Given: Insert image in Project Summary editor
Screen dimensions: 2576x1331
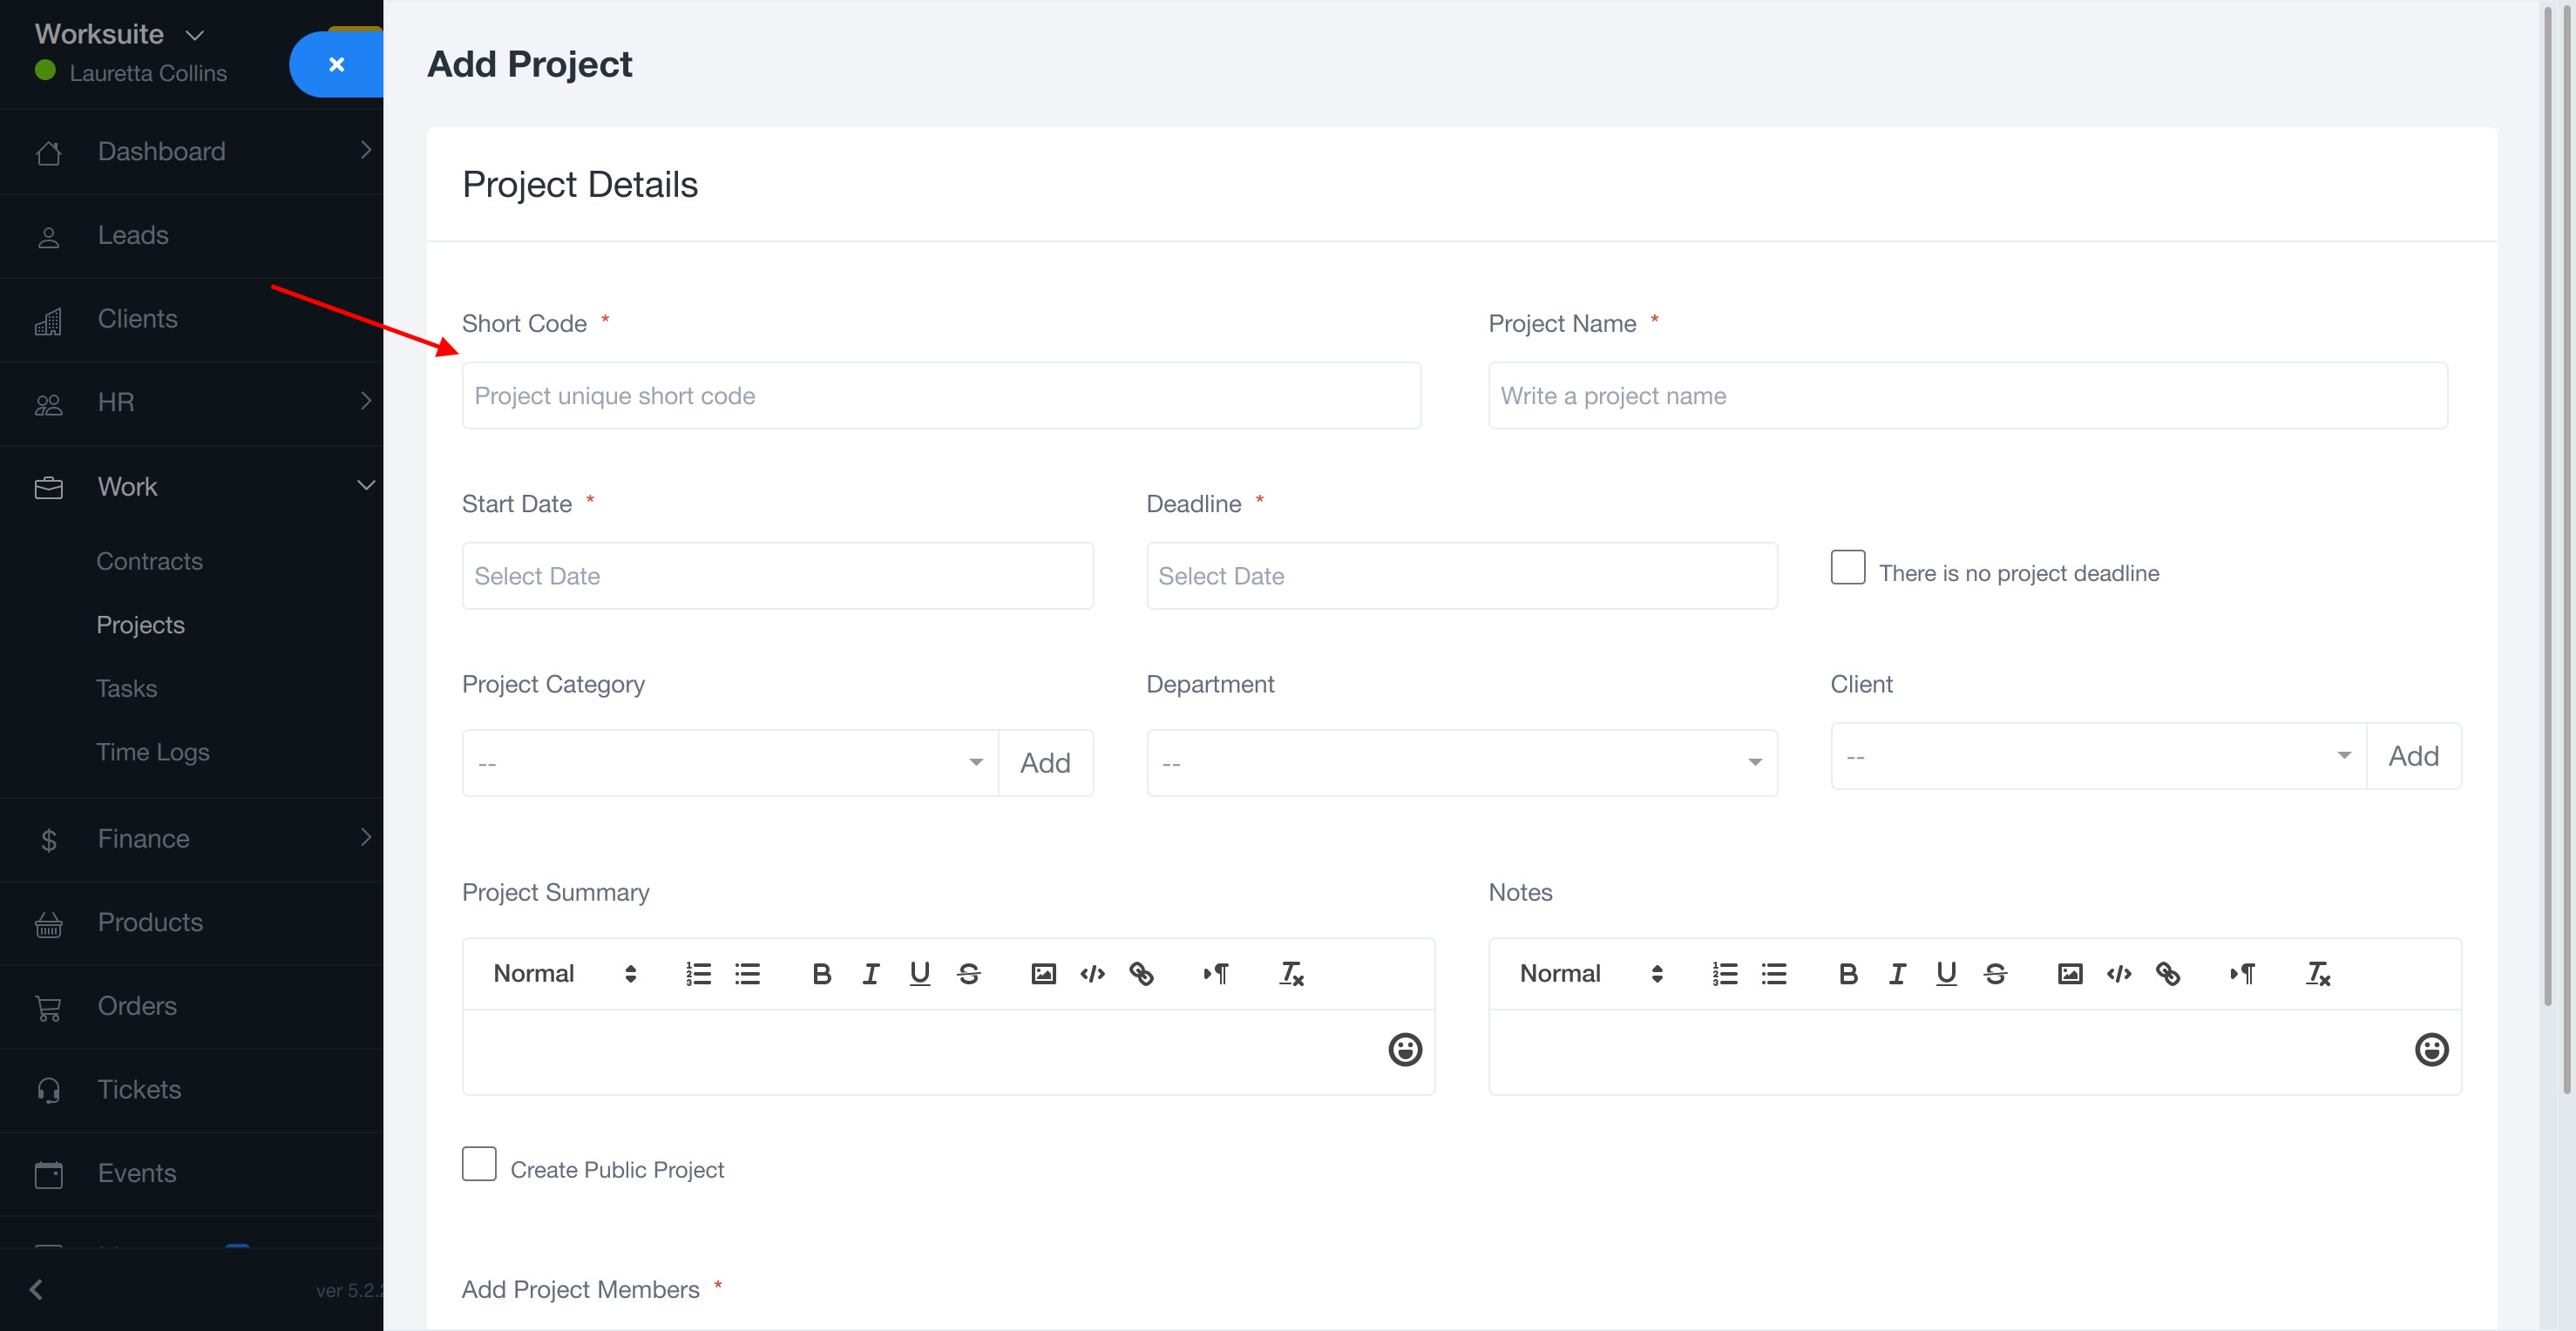Looking at the screenshot, I should (1043, 973).
